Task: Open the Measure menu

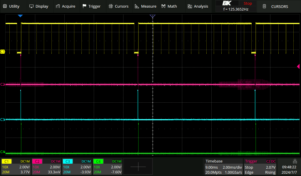Action: click(x=146, y=6)
